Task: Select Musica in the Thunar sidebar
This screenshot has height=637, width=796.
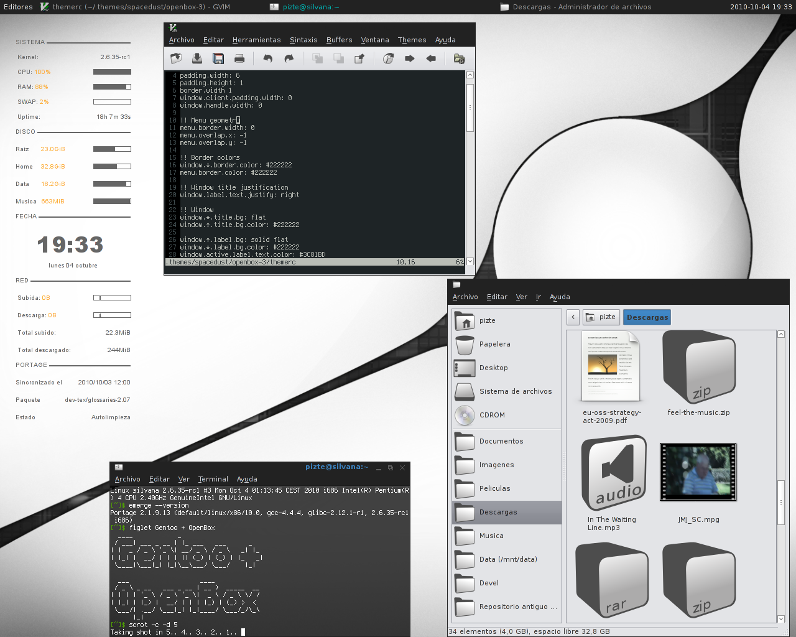Action: (491, 536)
